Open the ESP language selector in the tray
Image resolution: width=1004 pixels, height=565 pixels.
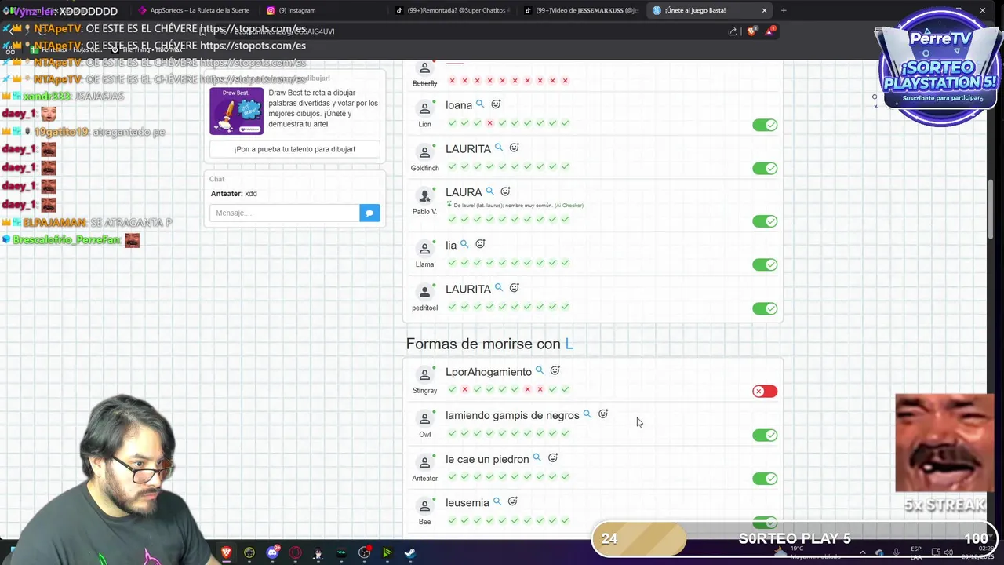[916, 552]
